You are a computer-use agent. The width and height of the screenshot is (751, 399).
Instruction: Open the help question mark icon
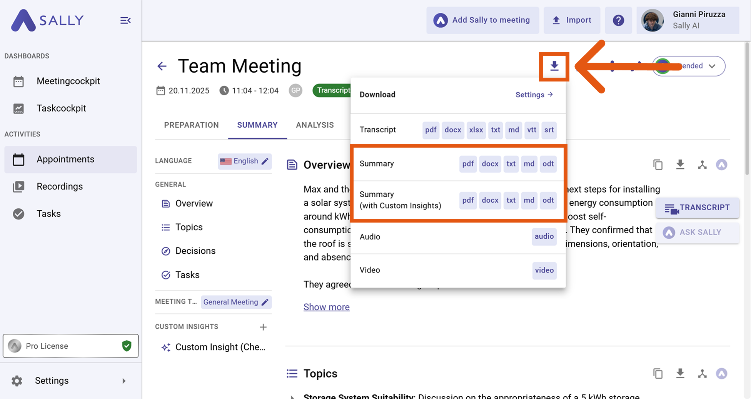(x=618, y=20)
